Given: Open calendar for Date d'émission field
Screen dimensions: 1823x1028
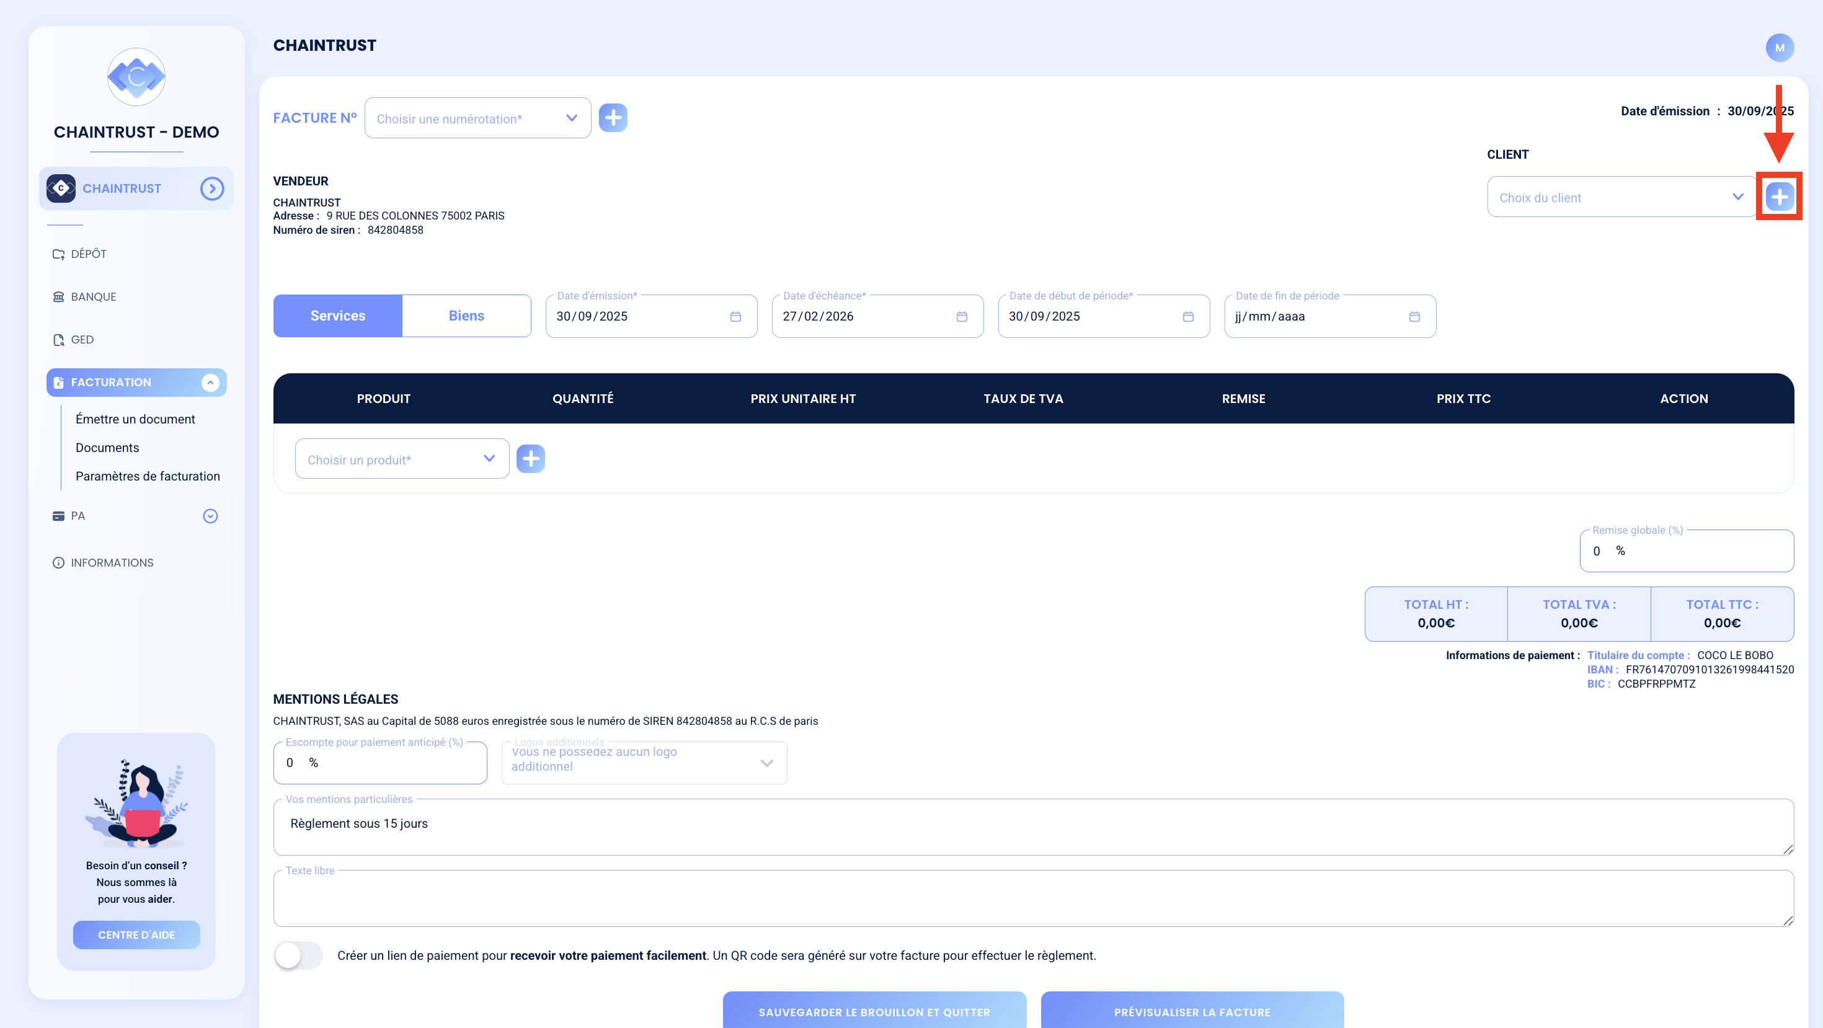Looking at the screenshot, I should 735,316.
